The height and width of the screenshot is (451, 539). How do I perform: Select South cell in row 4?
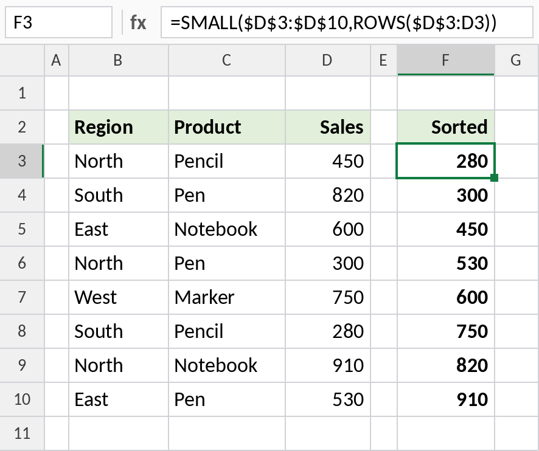119,195
